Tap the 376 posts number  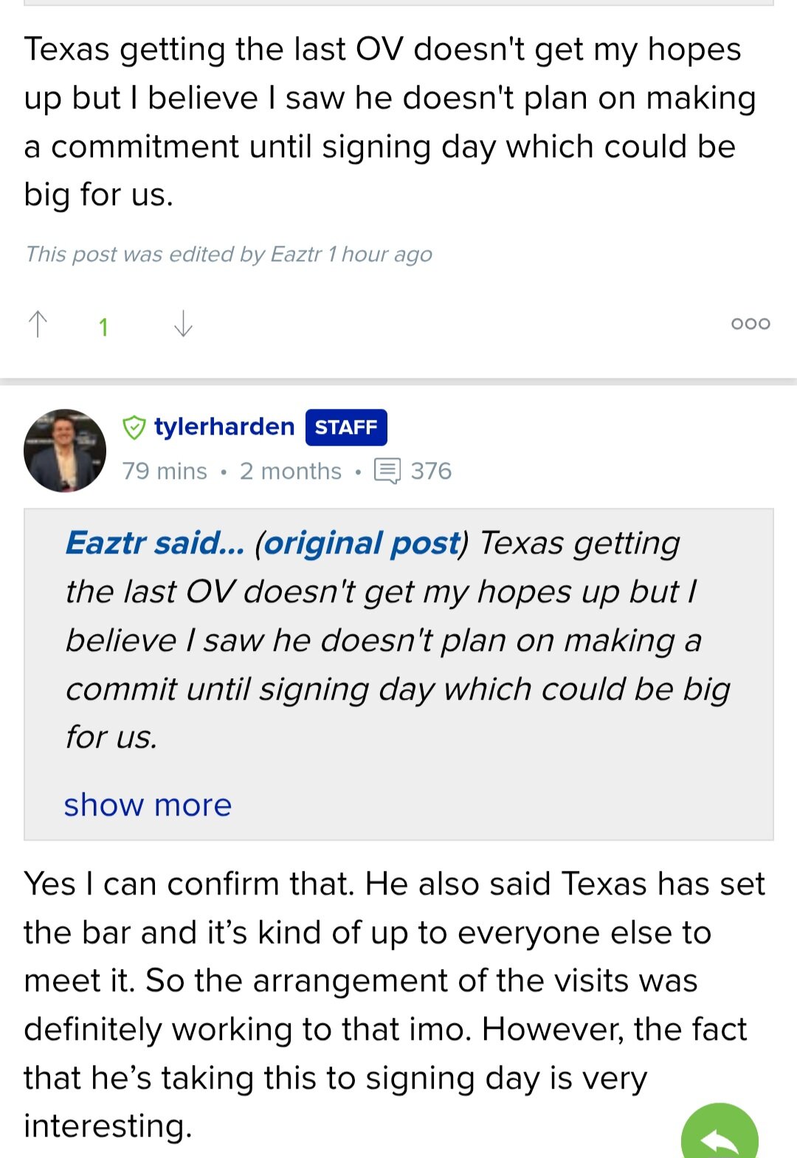431,471
